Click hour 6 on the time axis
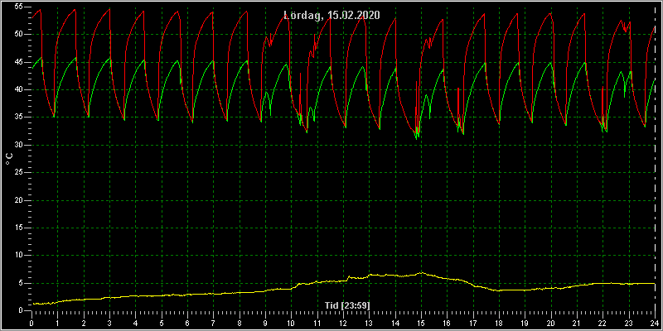Screen dimensions: 663x331 click(188, 324)
